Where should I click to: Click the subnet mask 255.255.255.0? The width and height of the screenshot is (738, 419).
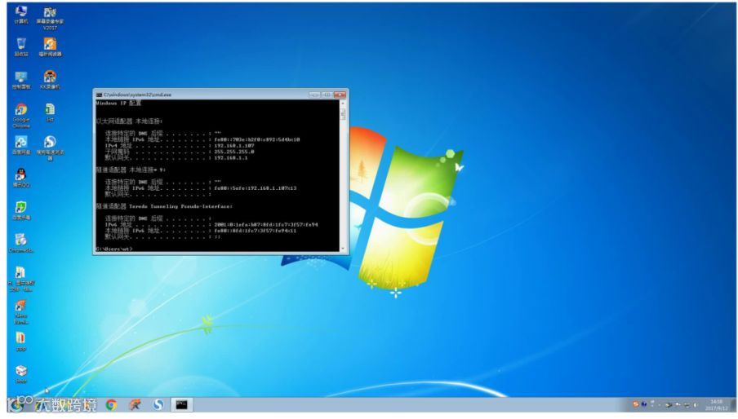tap(234, 152)
